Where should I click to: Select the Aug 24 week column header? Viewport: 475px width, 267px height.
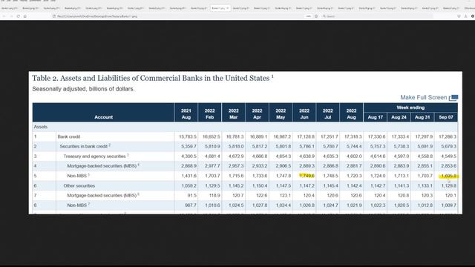399,117
